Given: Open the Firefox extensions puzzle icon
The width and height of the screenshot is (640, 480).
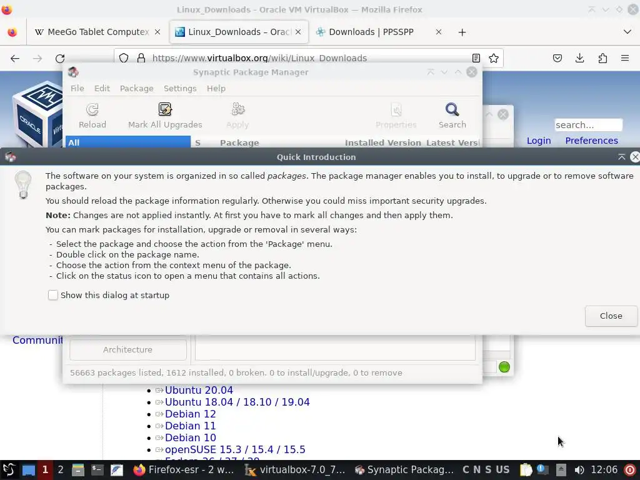Looking at the screenshot, I should coord(602,58).
